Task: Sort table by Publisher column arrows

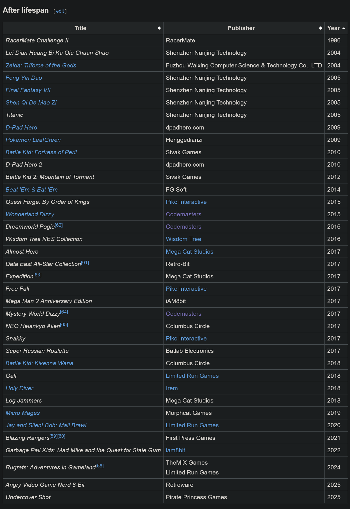Action: pyautogui.click(x=320, y=28)
